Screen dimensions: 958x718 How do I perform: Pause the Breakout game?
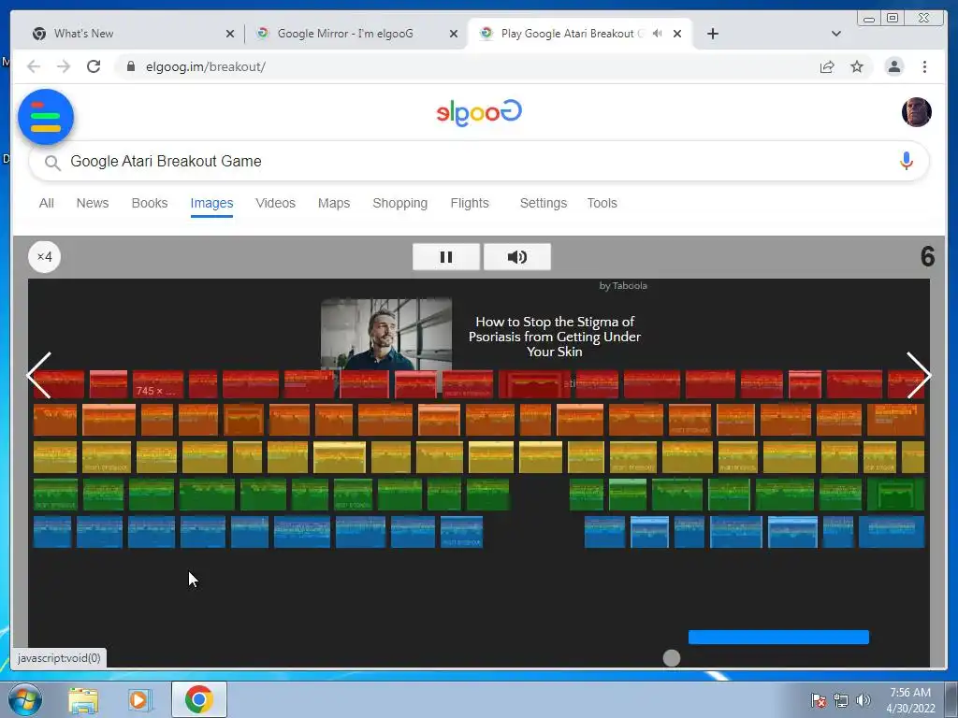pyautogui.click(x=446, y=257)
